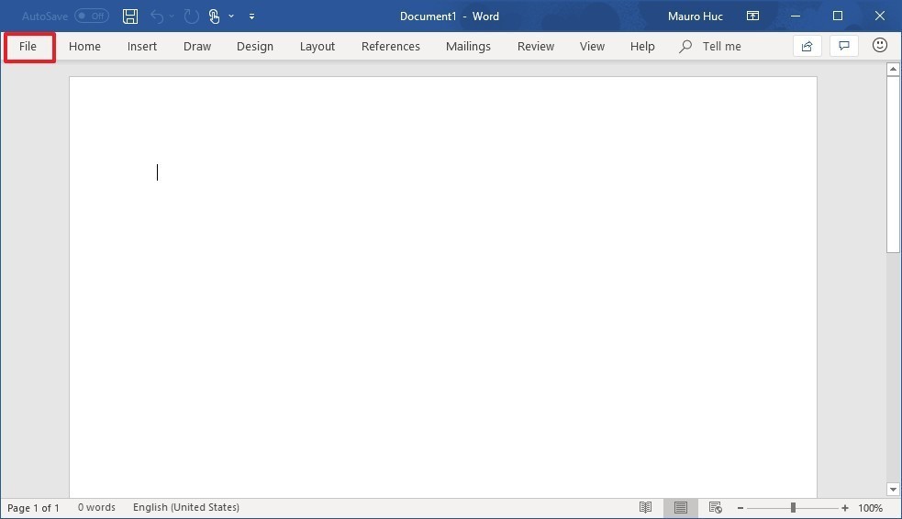This screenshot has width=902, height=519.
Task: Switch to Read Mode view icon
Action: click(645, 507)
